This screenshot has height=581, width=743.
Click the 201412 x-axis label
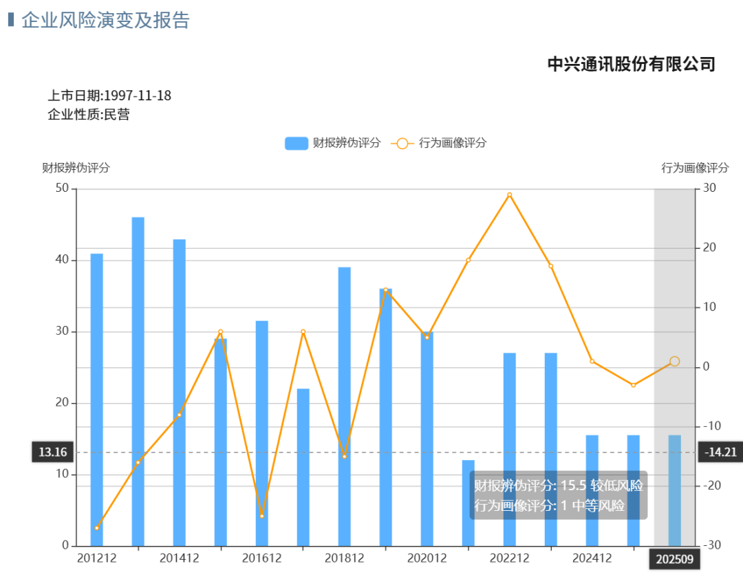click(179, 558)
